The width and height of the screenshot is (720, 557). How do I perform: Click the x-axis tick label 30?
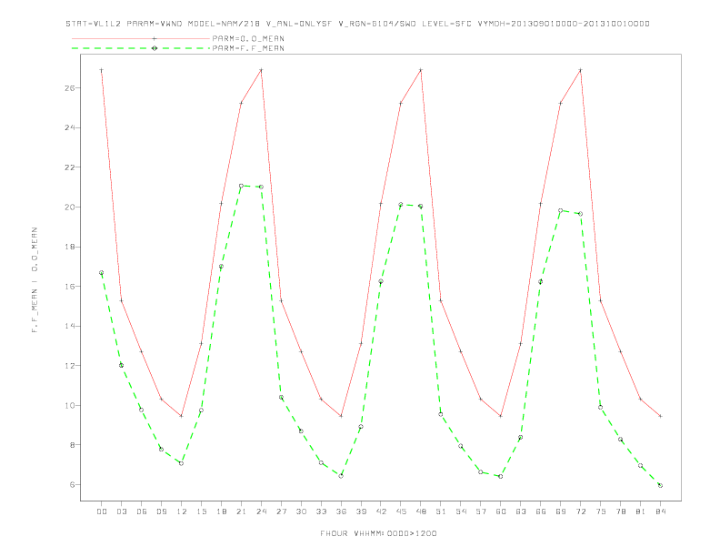[301, 511]
